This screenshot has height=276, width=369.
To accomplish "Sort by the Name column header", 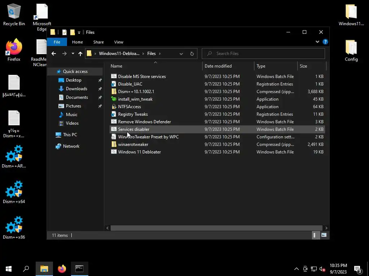I will coord(155,66).
